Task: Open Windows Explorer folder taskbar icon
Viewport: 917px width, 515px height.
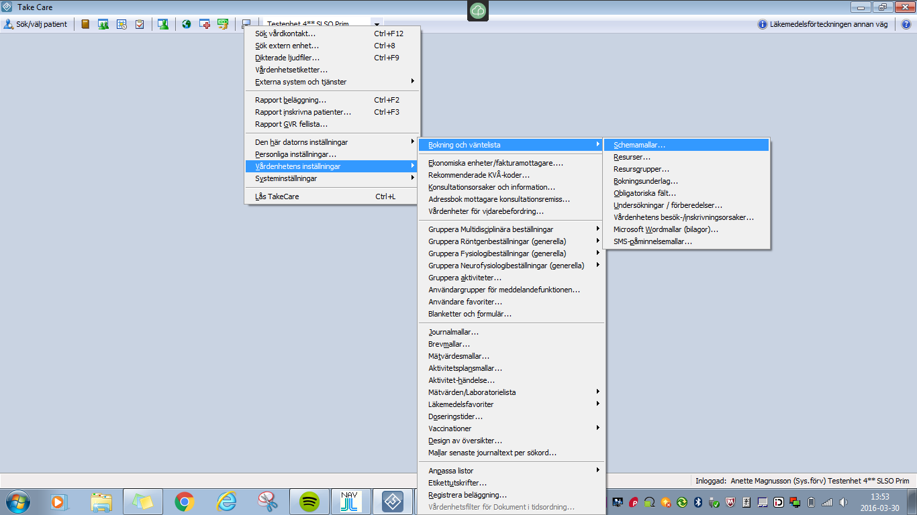Action: point(102,502)
